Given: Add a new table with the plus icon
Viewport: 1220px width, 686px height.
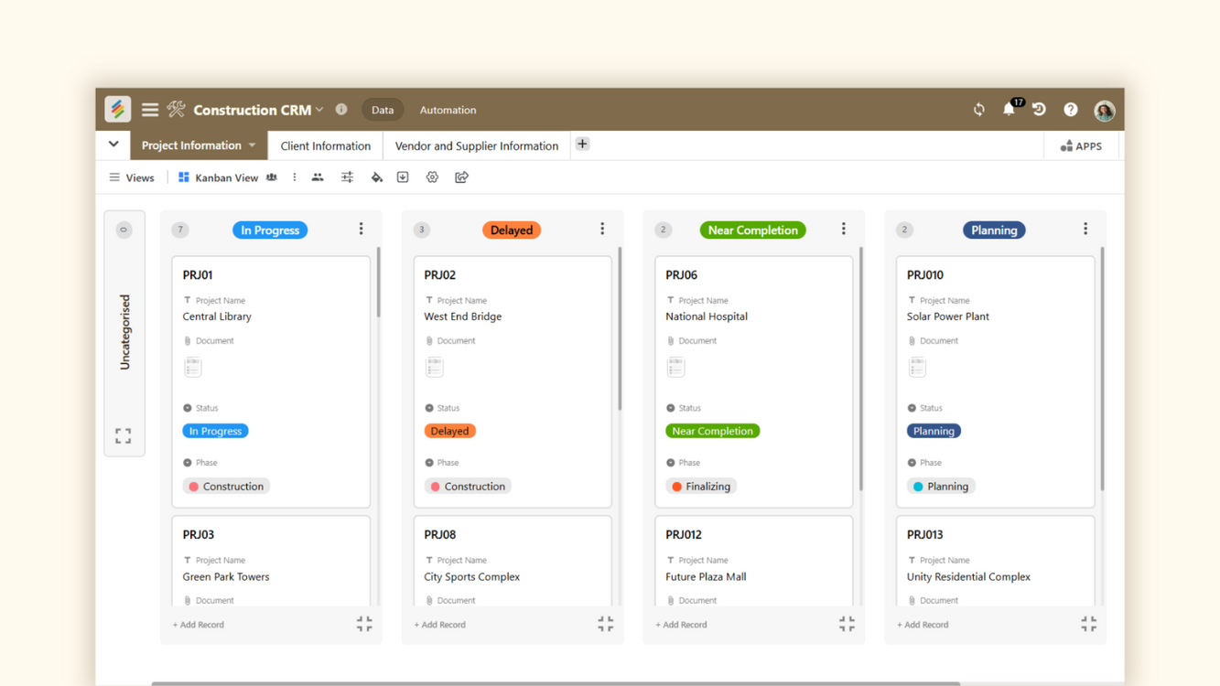Looking at the screenshot, I should coord(582,145).
